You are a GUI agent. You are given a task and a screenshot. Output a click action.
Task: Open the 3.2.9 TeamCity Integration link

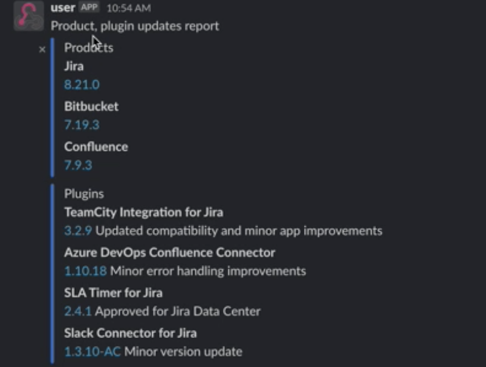(78, 231)
